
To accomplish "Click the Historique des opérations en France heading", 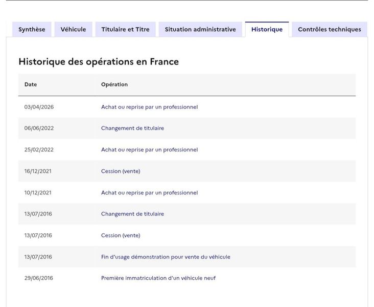I will click(99, 61).
